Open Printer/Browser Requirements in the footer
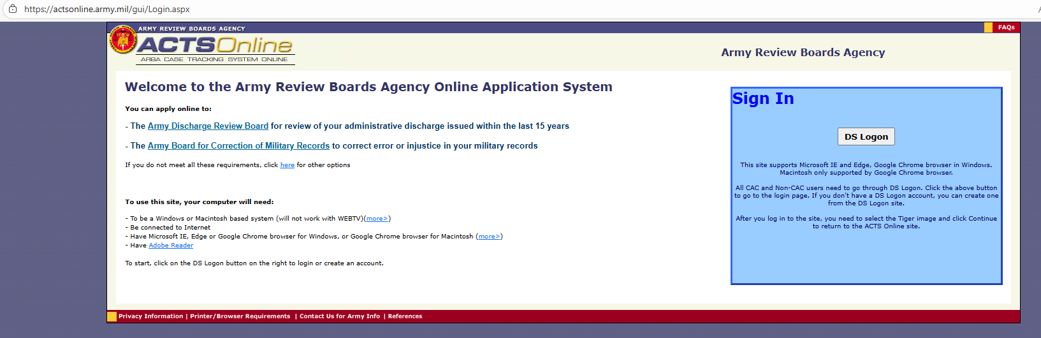 (240, 316)
